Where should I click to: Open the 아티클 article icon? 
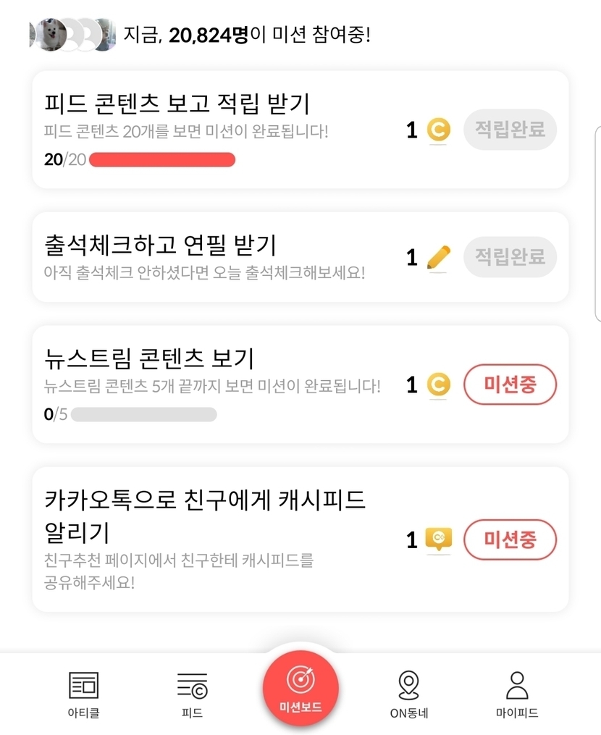[83, 685]
